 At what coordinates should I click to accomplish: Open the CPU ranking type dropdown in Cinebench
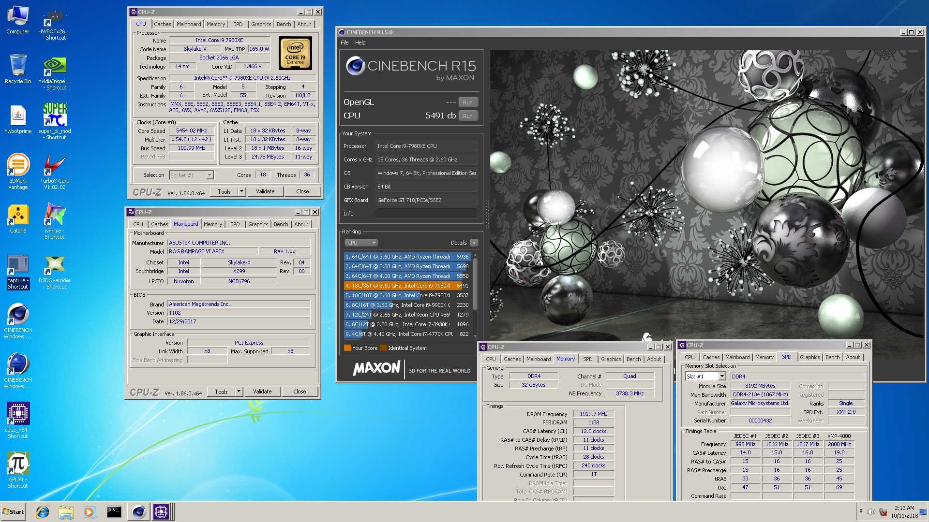click(361, 243)
